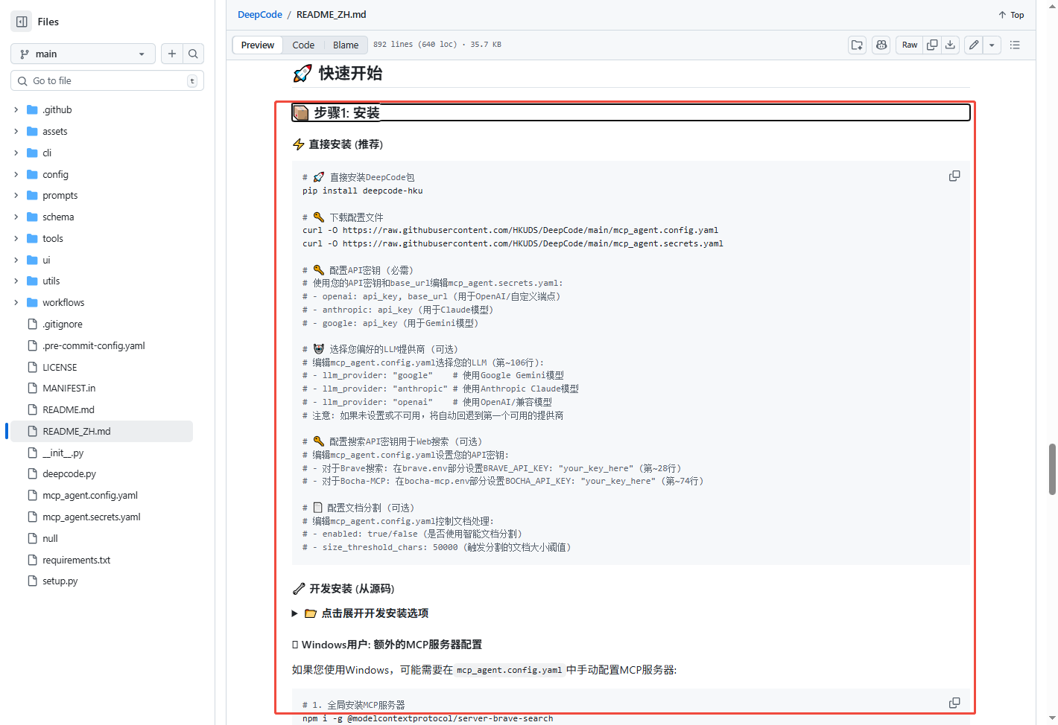Go to DeepCode repository breadcrumb link
The image size is (1058, 725).
pos(260,14)
